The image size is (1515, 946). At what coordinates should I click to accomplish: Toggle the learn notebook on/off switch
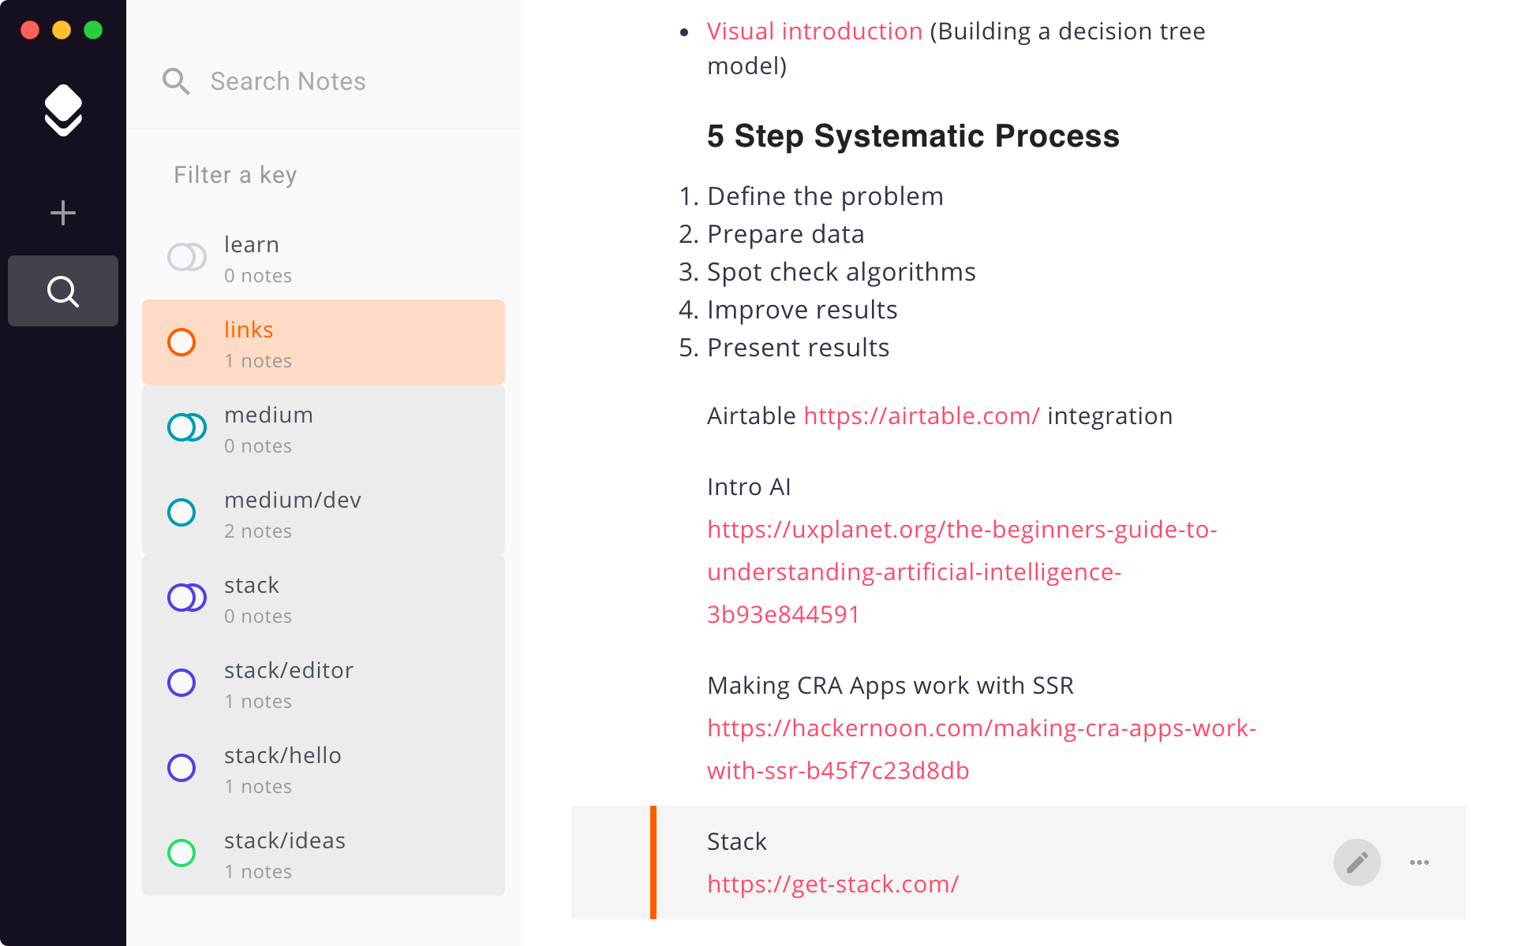pyautogui.click(x=185, y=256)
